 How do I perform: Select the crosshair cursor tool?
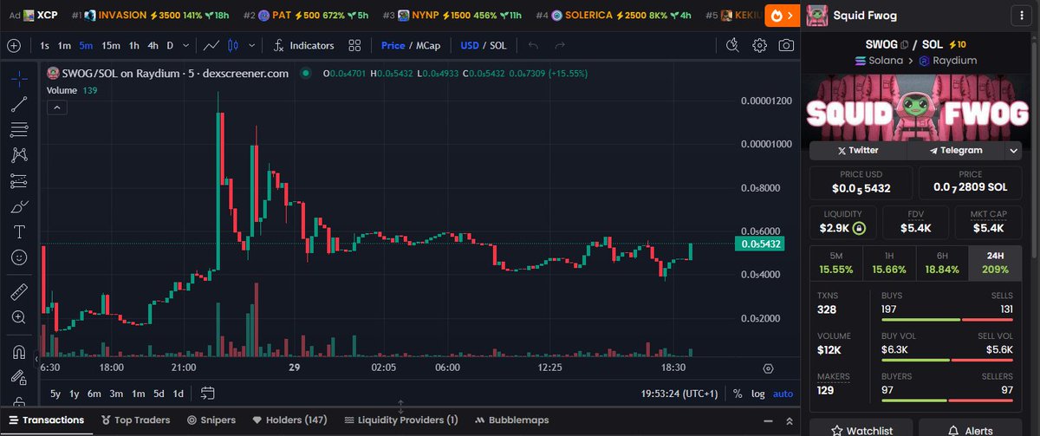click(x=19, y=78)
